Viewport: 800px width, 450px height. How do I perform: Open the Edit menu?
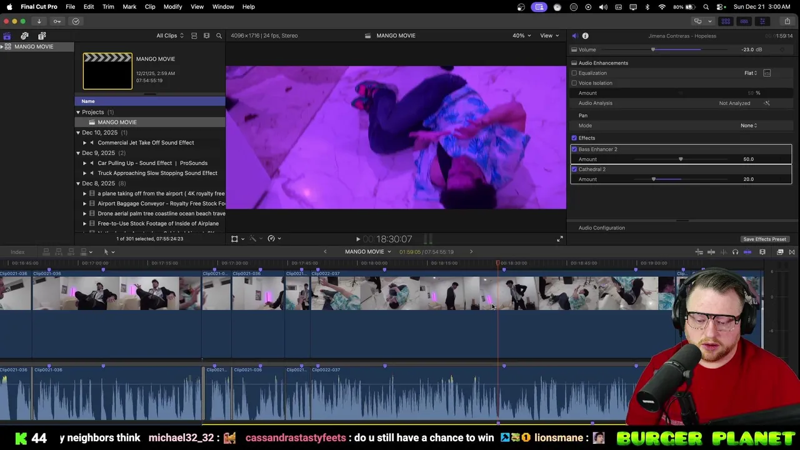[89, 7]
